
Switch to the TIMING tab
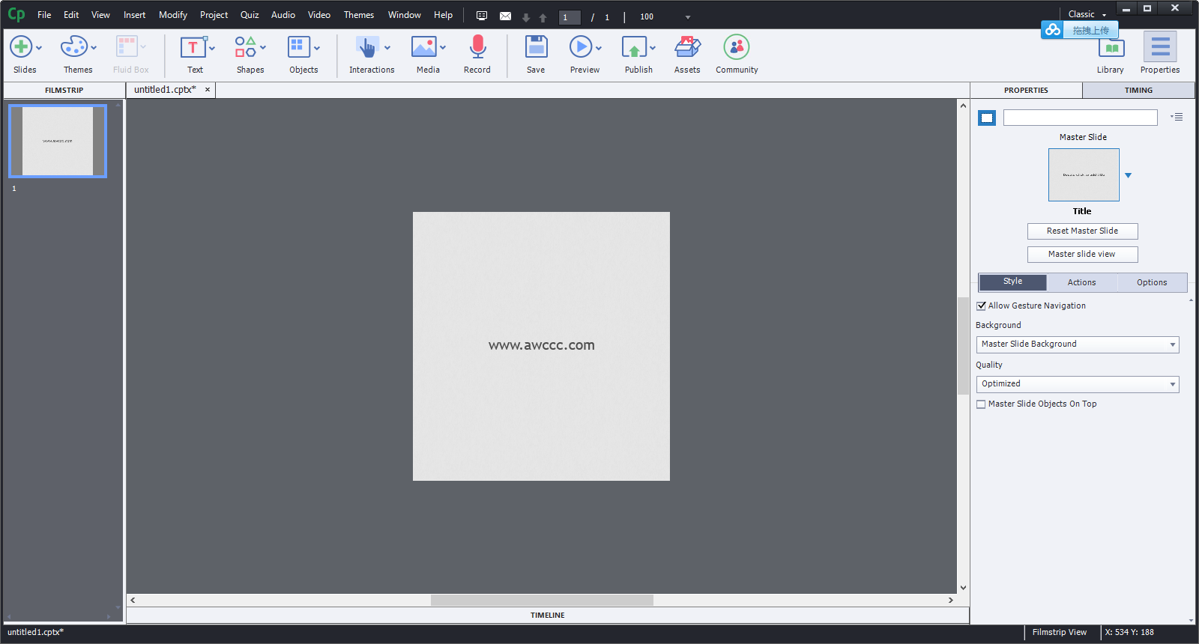tap(1138, 90)
